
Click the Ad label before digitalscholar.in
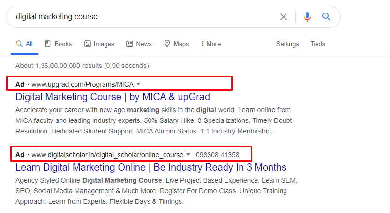(20, 155)
